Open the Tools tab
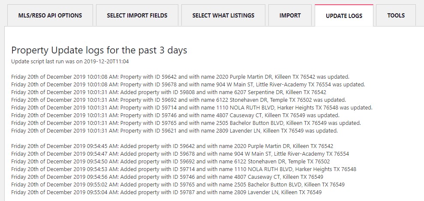 pyautogui.click(x=396, y=15)
